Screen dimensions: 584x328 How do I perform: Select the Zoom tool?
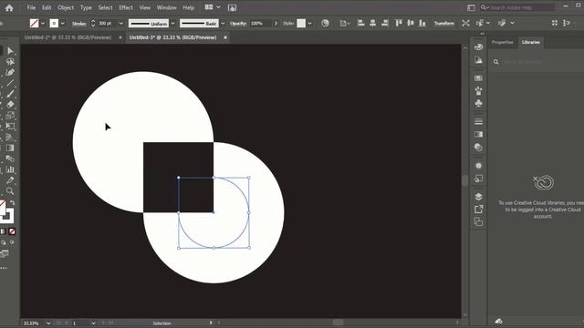(10, 191)
